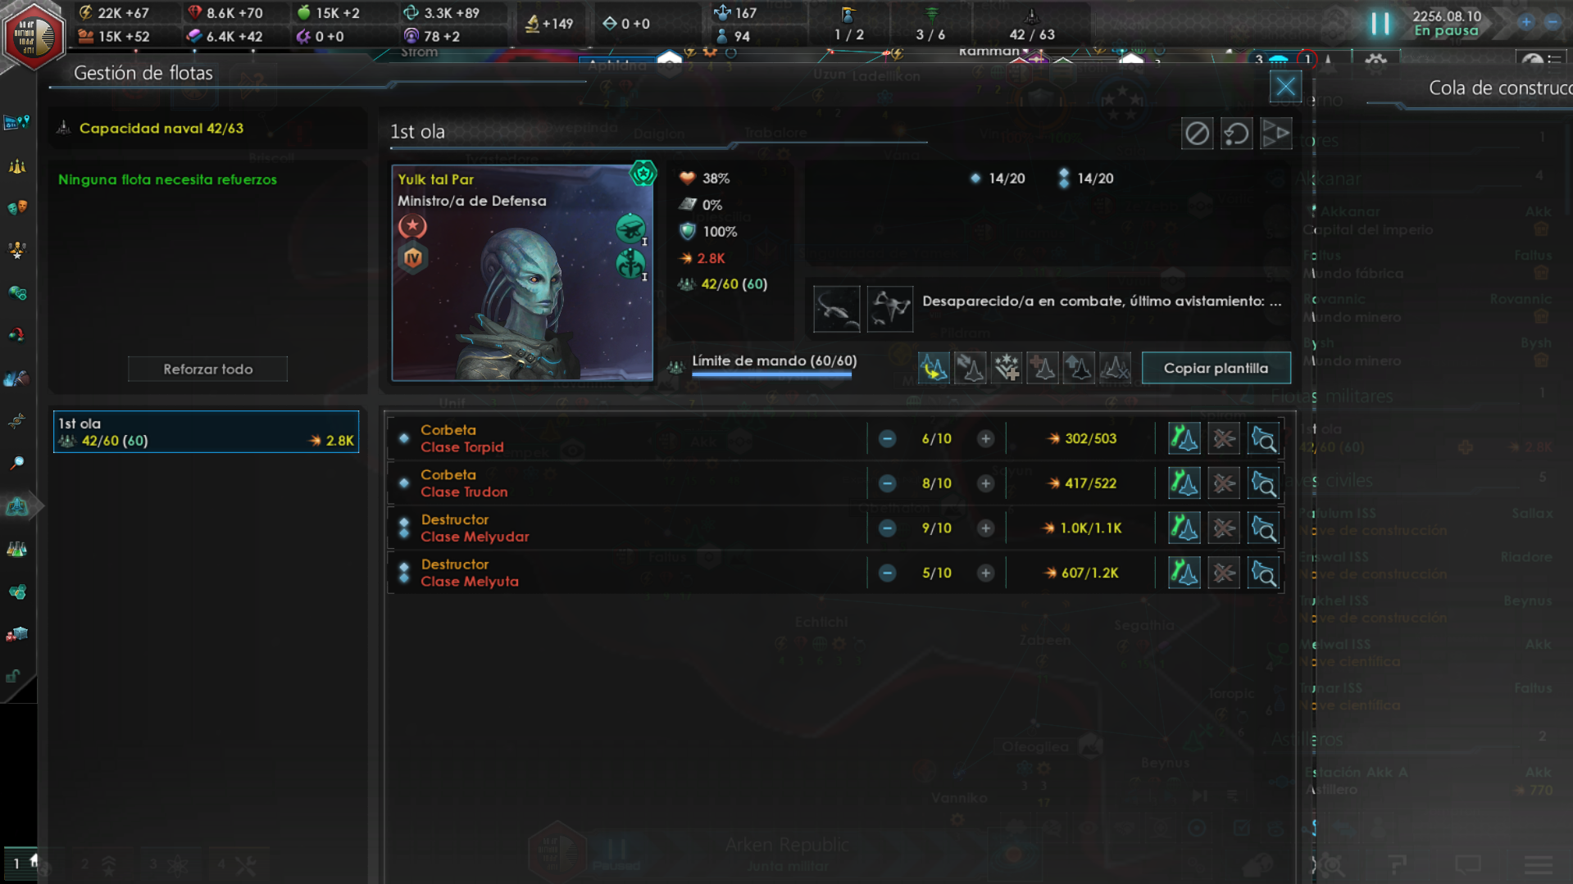Viewport: 1573px width, 884px height.
Task: Click naval capacity 42 / 63 in top bar
Action: click(1032, 25)
